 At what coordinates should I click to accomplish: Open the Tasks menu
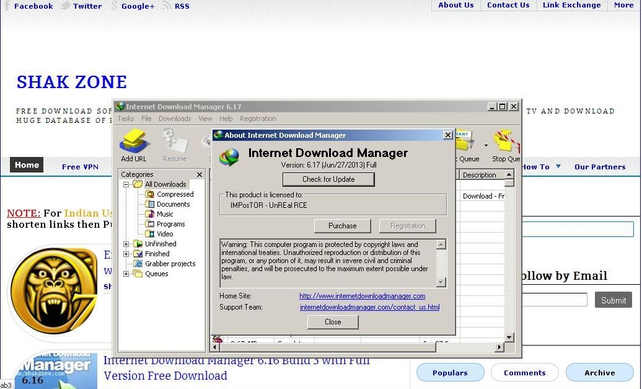[126, 118]
